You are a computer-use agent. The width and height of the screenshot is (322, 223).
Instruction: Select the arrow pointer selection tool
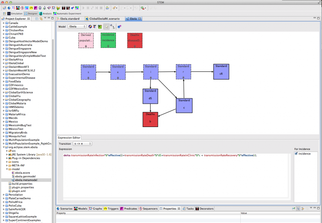pos(107,27)
